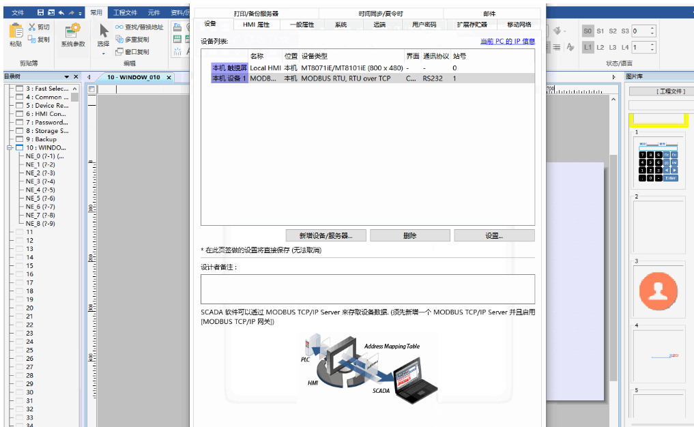Click the Undo arrow in quick access bar
694x427 pixels.
61,12
